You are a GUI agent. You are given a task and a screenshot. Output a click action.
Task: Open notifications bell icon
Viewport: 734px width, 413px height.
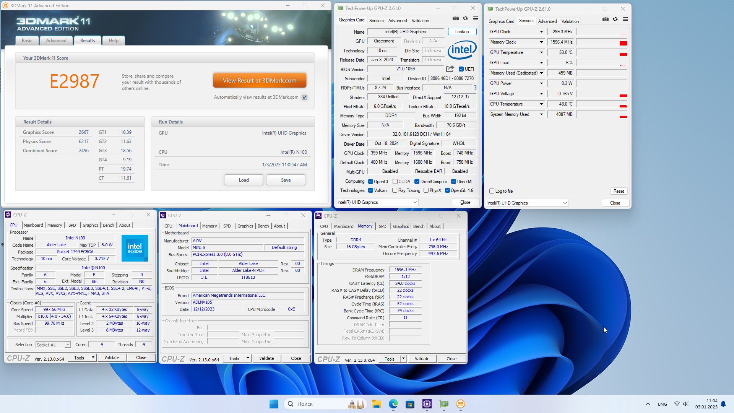click(723, 404)
